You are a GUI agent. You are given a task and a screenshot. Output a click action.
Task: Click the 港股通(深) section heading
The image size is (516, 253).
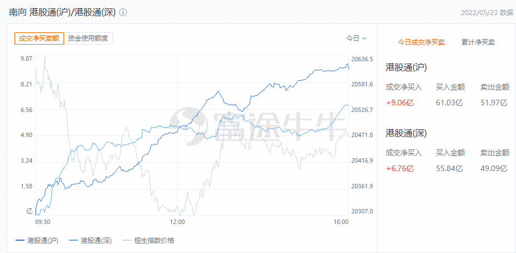(x=406, y=133)
